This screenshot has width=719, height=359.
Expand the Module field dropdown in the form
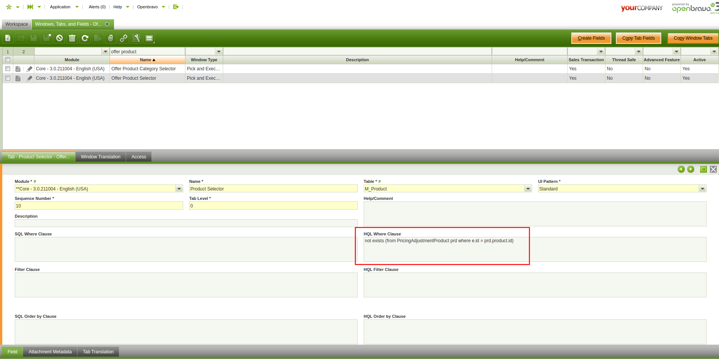[179, 189]
